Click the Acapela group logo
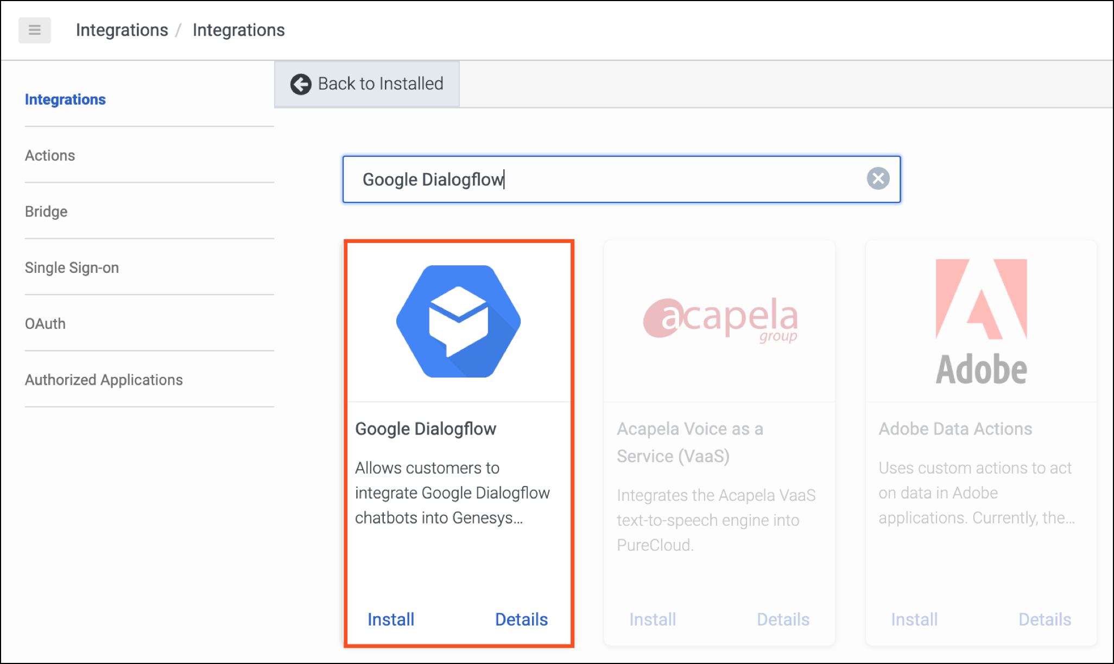The height and width of the screenshot is (664, 1114). point(720,319)
